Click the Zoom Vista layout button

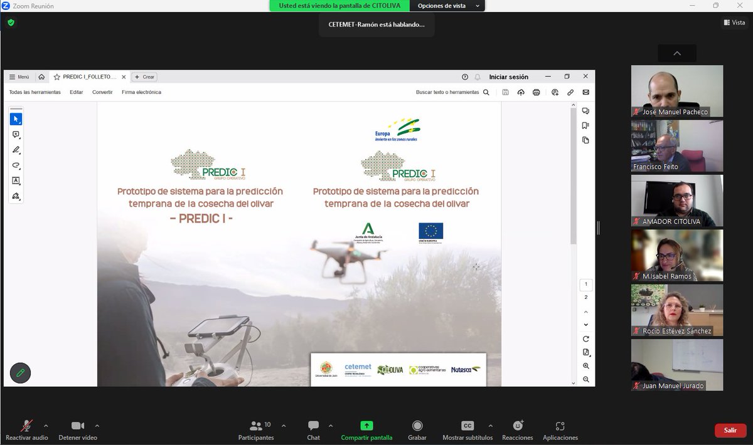(x=734, y=23)
